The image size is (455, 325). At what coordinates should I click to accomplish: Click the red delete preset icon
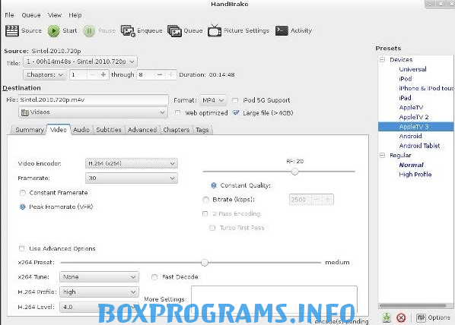[401, 317]
